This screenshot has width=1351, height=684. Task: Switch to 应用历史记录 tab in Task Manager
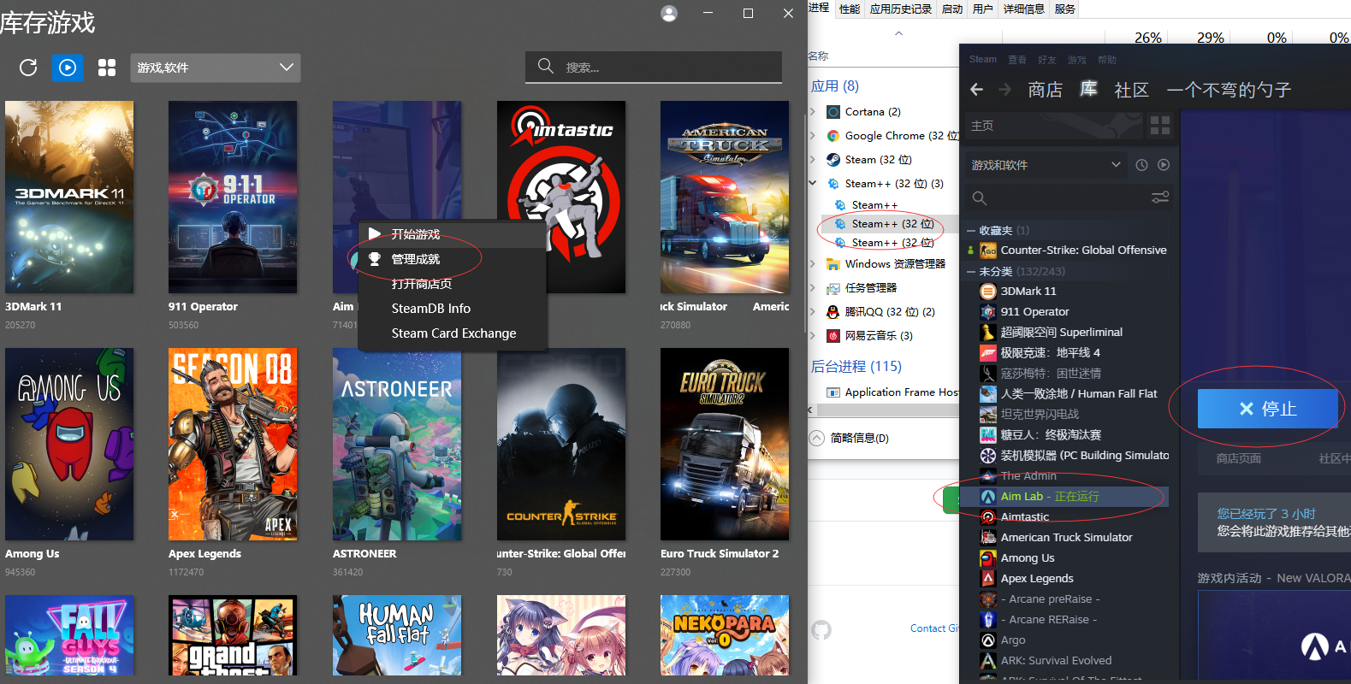tap(901, 9)
